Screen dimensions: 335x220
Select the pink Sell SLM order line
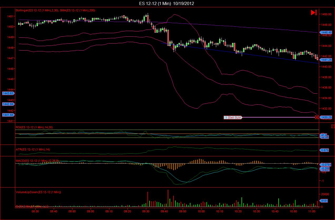click(x=279, y=117)
